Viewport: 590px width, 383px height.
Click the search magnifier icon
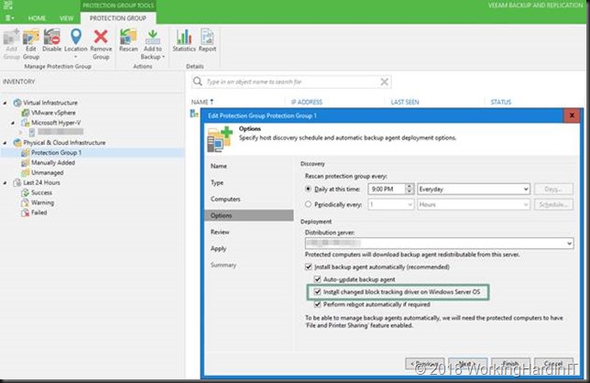197,82
